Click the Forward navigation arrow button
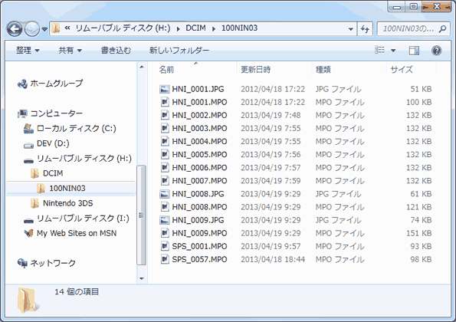This screenshot has width=456, height=322. pos(31,29)
